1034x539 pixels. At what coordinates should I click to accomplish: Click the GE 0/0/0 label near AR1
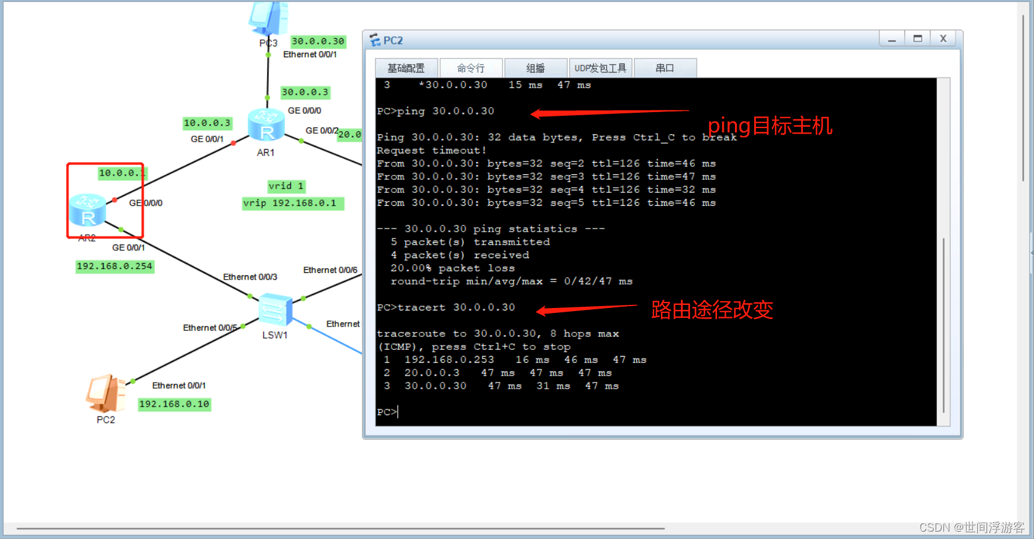point(305,111)
